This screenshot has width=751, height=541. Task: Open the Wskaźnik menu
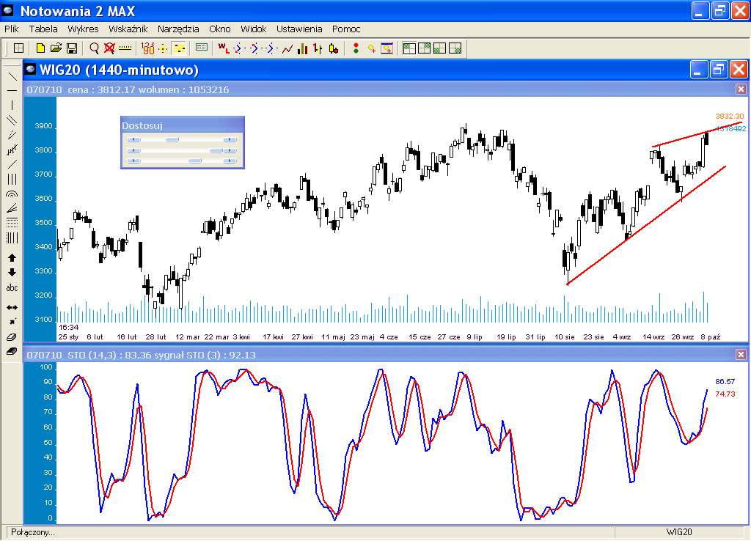click(x=128, y=29)
